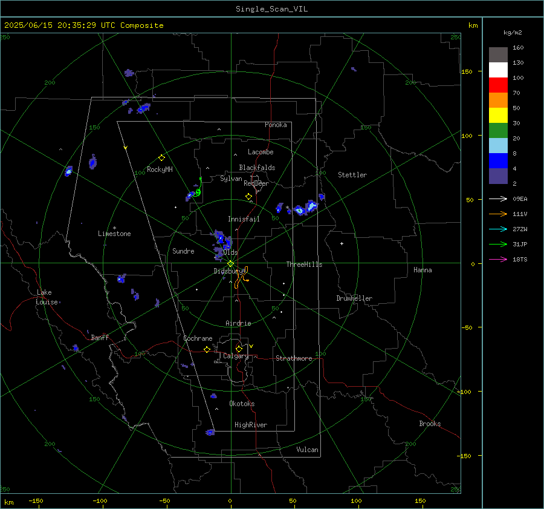Click the Sundre town label
The height and width of the screenshot is (509, 544).
pyautogui.click(x=183, y=251)
